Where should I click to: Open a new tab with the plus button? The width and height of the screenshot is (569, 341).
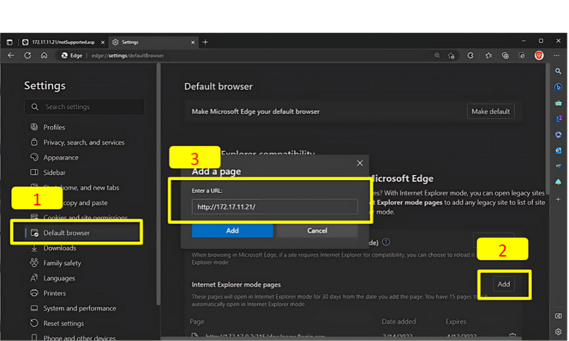pos(205,43)
